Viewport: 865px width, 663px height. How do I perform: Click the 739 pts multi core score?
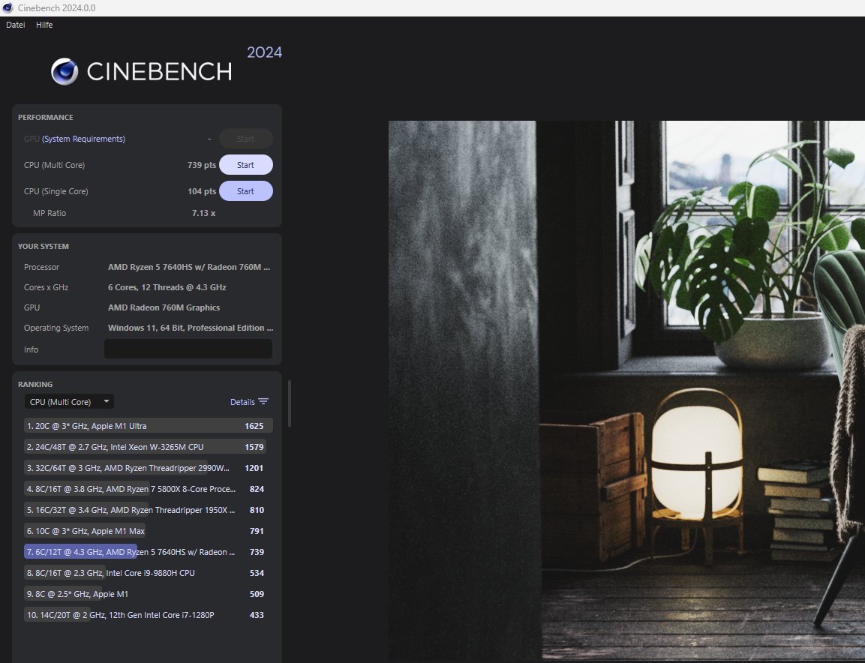click(201, 165)
